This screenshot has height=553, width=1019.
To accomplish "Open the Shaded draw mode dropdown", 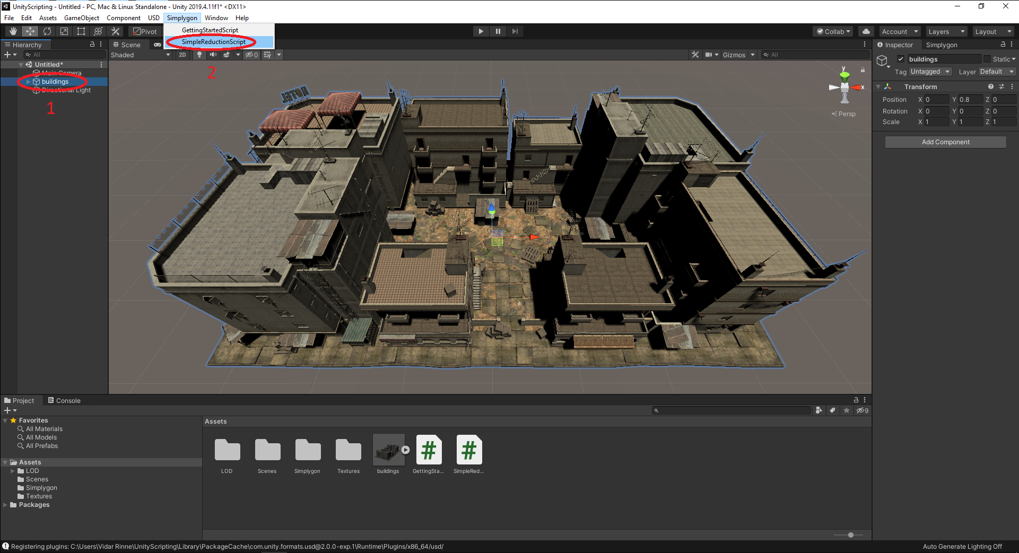I will [141, 55].
